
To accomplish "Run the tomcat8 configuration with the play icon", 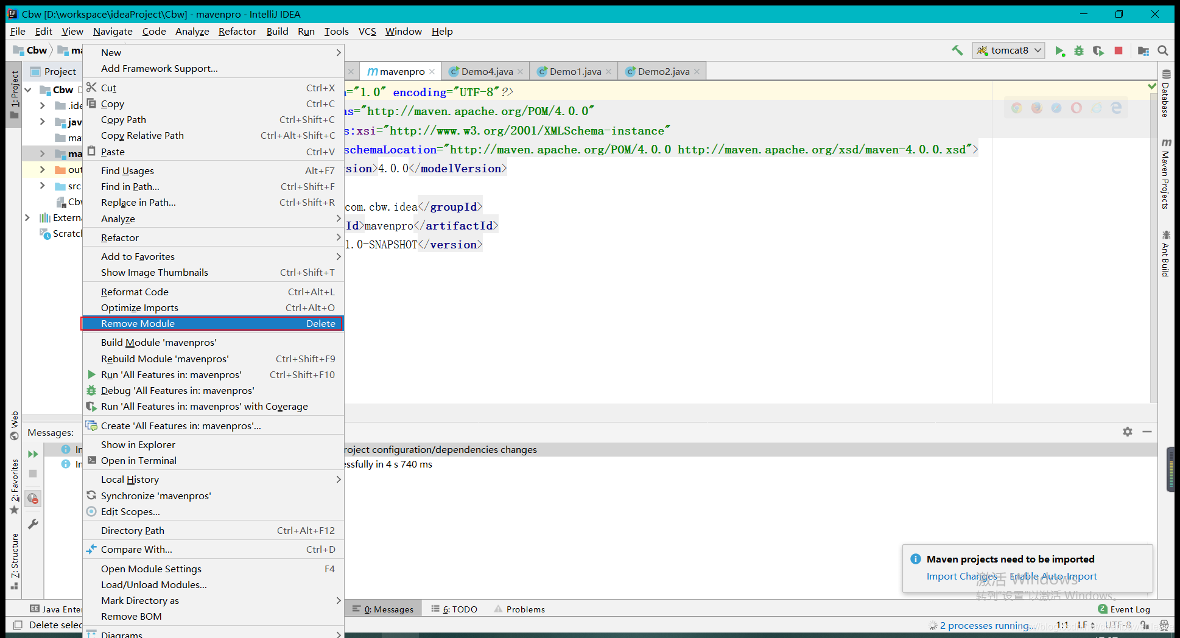I will [x=1059, y=51].
